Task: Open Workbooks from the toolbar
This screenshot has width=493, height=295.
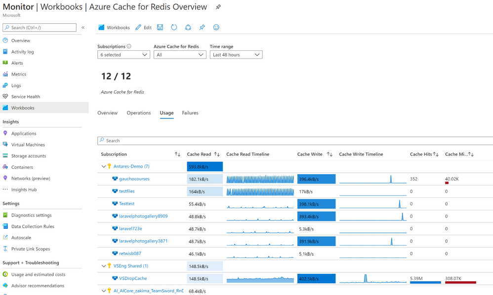Action: point(114,28)
